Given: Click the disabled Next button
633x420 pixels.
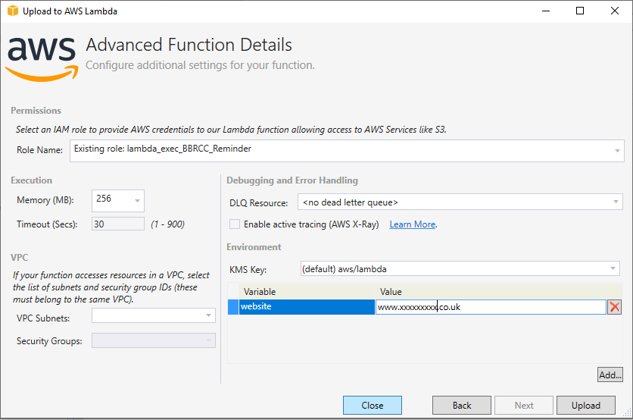Looking at the screenshot, I should [x=524, y=405].
